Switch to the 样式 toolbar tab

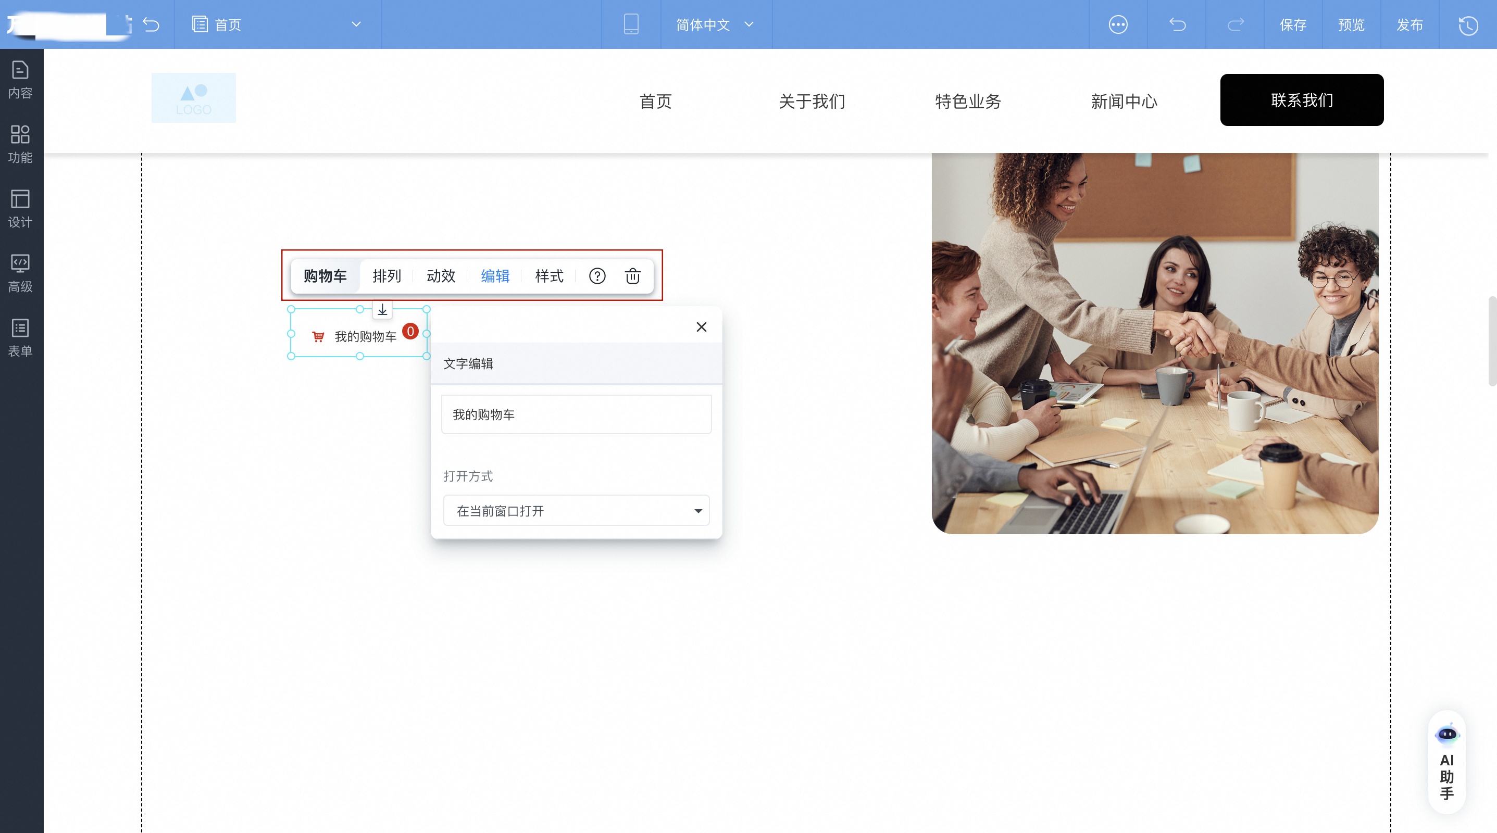pyautogui.click(x=548, y=276)
